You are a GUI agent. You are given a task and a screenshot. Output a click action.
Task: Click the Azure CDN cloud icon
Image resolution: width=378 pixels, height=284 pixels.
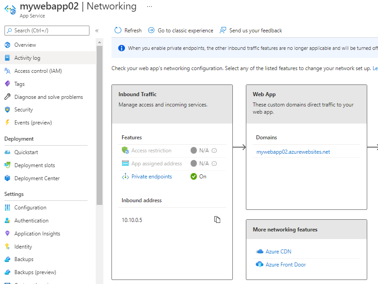(x=259, y=252)
